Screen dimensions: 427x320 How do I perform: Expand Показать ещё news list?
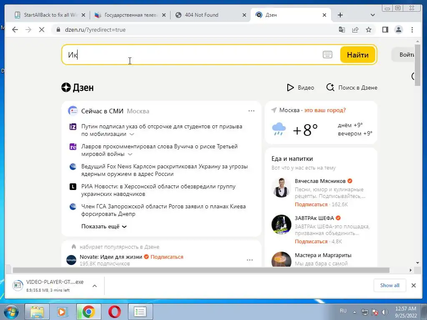tap(104, 226)
